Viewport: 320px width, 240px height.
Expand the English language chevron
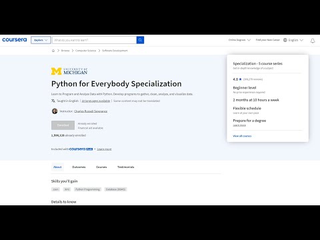tap(301, 40)
